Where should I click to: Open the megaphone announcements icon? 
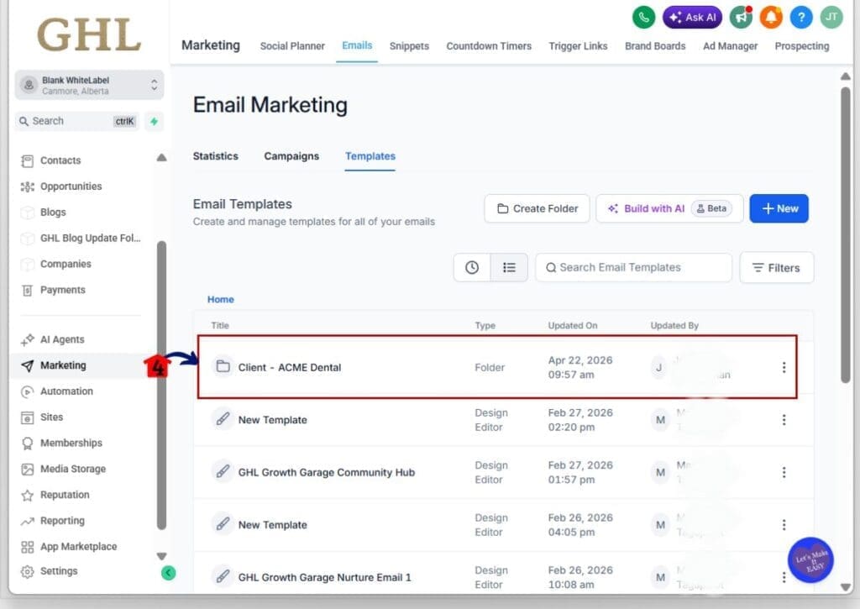(741, 17)
